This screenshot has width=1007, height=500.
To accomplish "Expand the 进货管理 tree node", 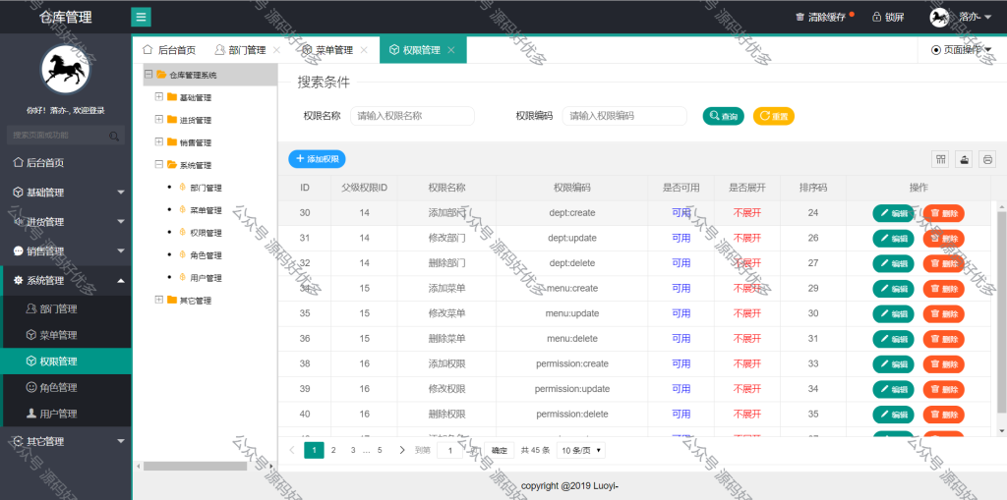I will coord(158,120).
